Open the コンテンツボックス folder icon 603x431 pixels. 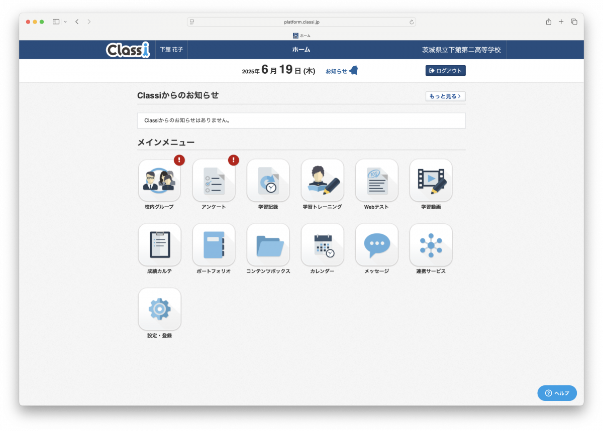click(x=268, y=245)
